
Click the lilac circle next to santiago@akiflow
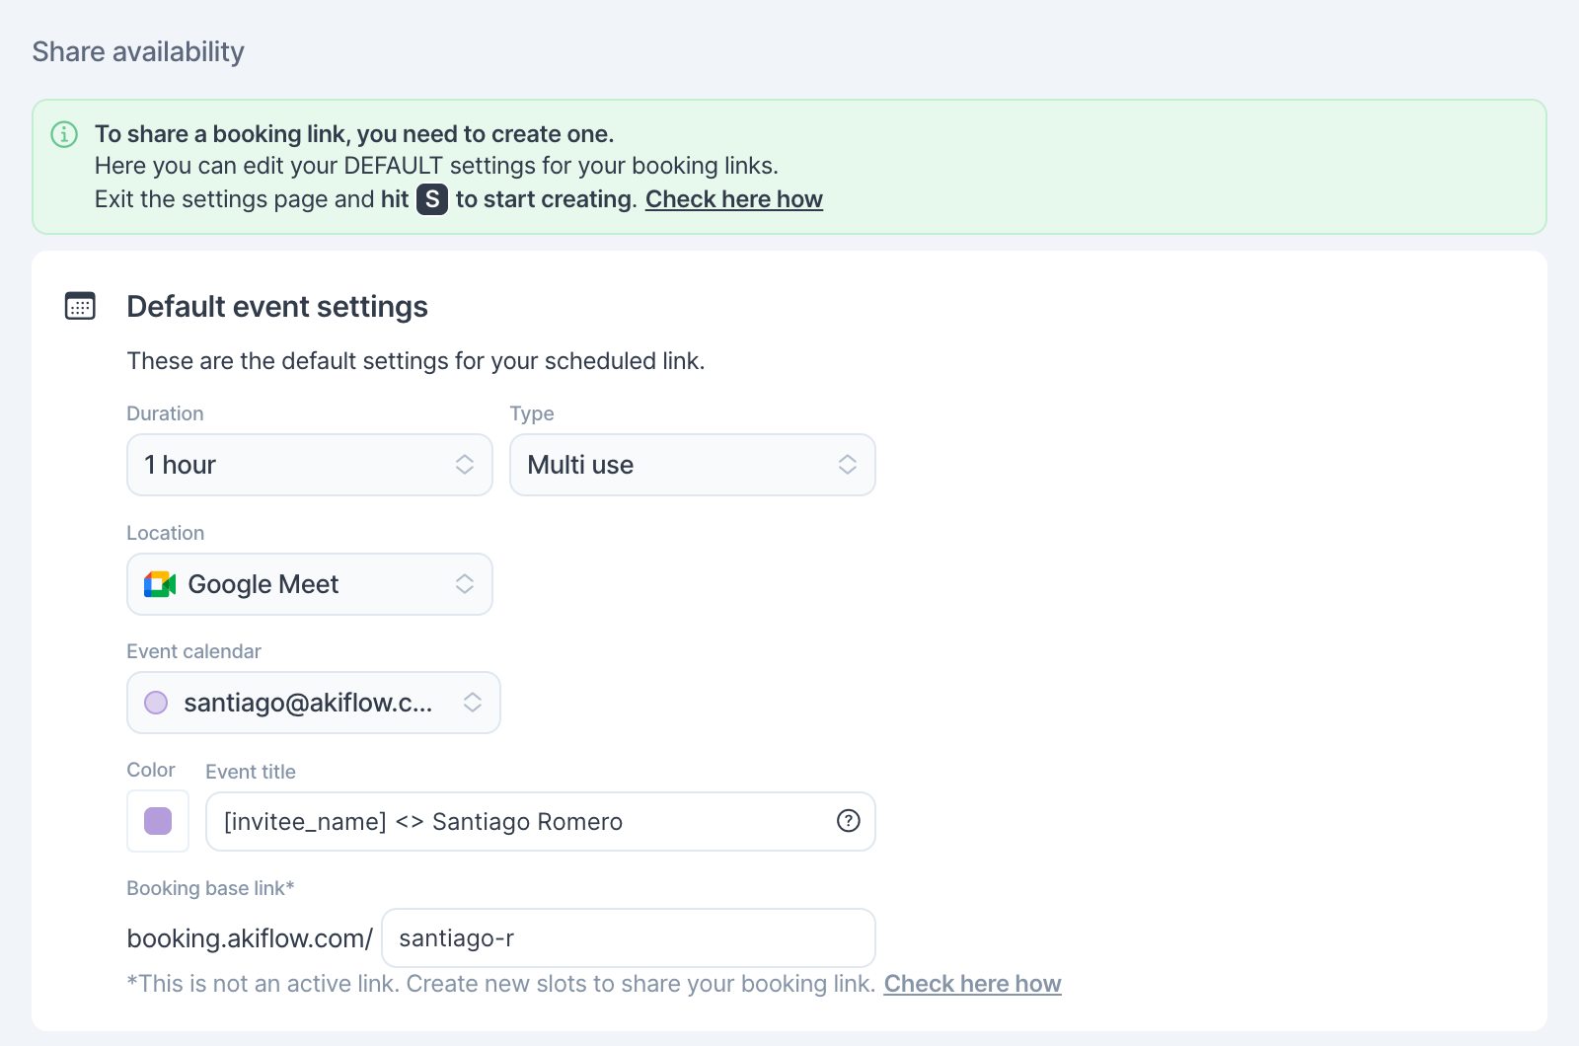coord(156,703)
